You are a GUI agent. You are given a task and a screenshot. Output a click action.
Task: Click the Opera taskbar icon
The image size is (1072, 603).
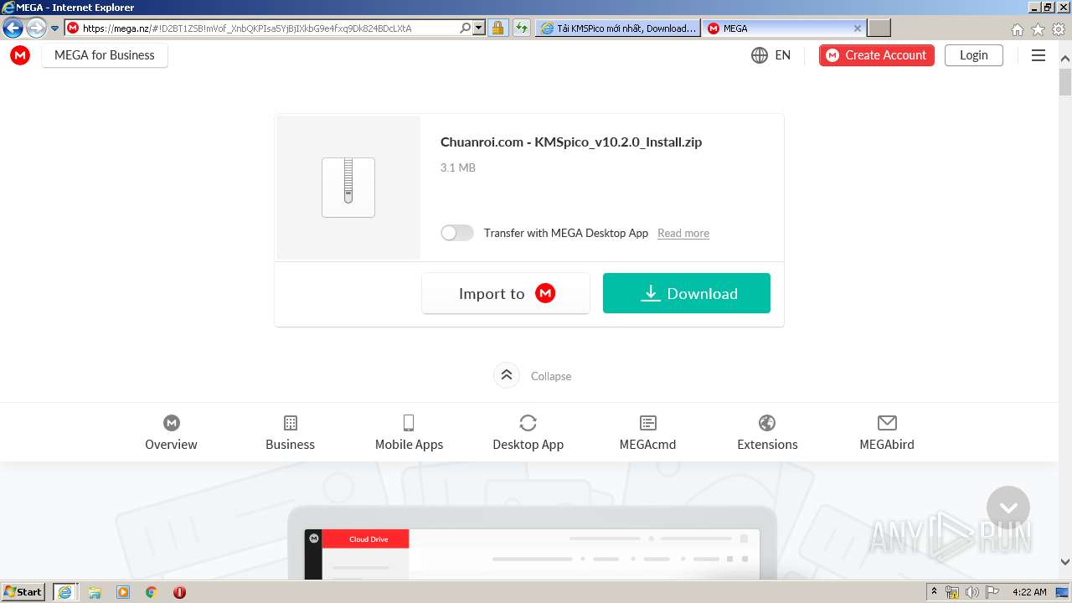179,592
